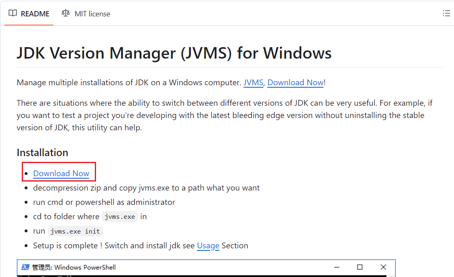The height and width of the screenshot is (277, 454).
Task: Click the PowerShell icon in window title bar
Action: (25, 267)
